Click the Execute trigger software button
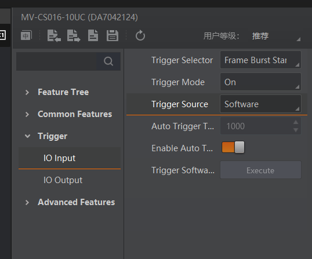Screen dimensions: 312x259 coord(260,170)
